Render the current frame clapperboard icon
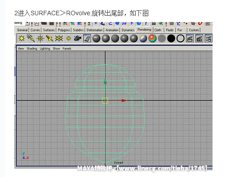226x177 pixels. tap(190, 38)
